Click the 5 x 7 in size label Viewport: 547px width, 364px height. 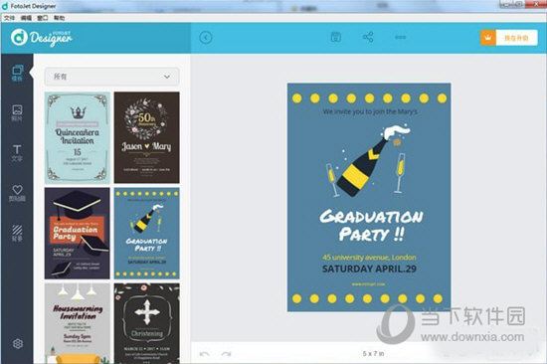[373, 353]
